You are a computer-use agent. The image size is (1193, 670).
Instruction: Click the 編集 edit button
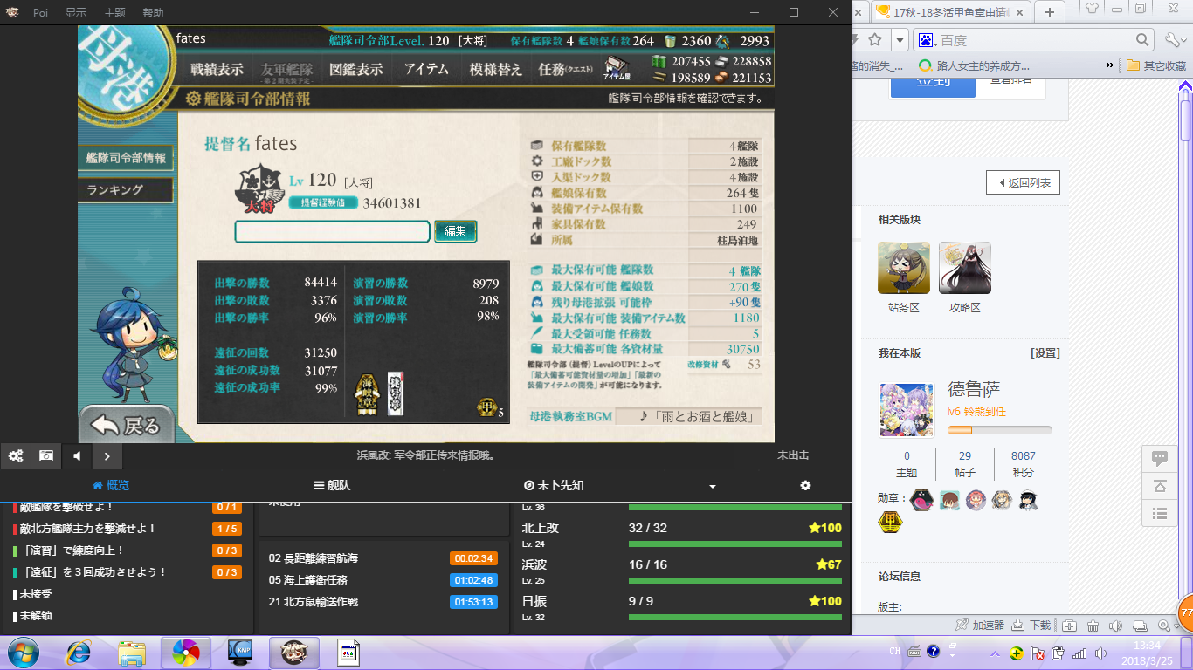click(455, 231)
